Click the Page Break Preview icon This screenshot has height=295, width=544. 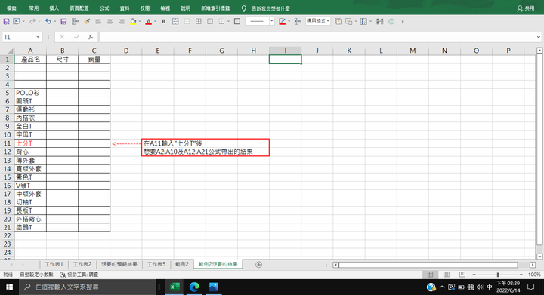[x=462, y=275]
